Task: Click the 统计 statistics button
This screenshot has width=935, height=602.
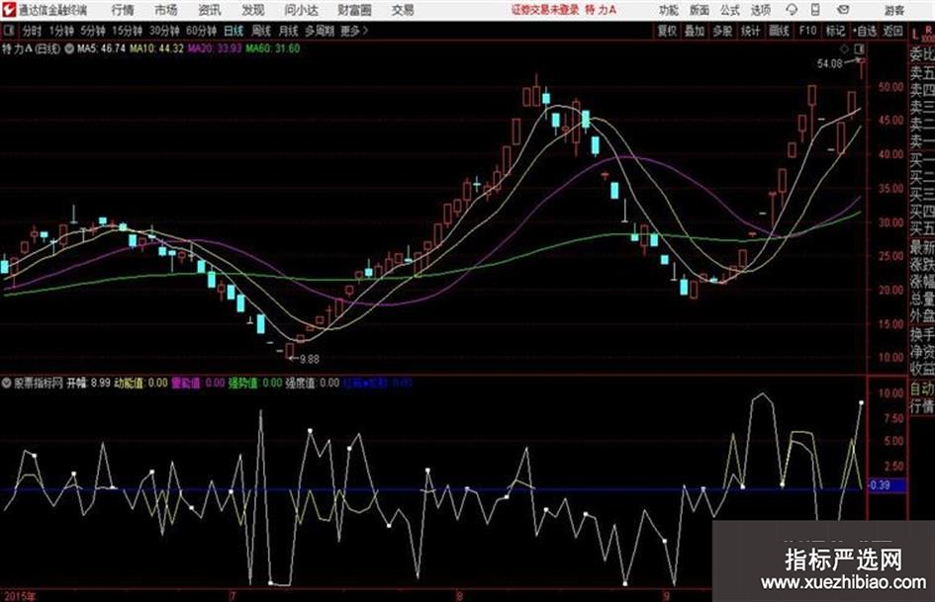Action: click(751, 31)
